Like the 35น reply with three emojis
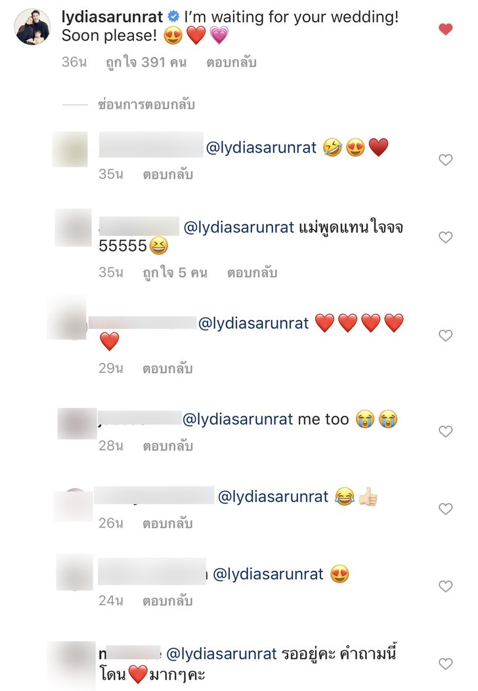 [x=445, y=160]
